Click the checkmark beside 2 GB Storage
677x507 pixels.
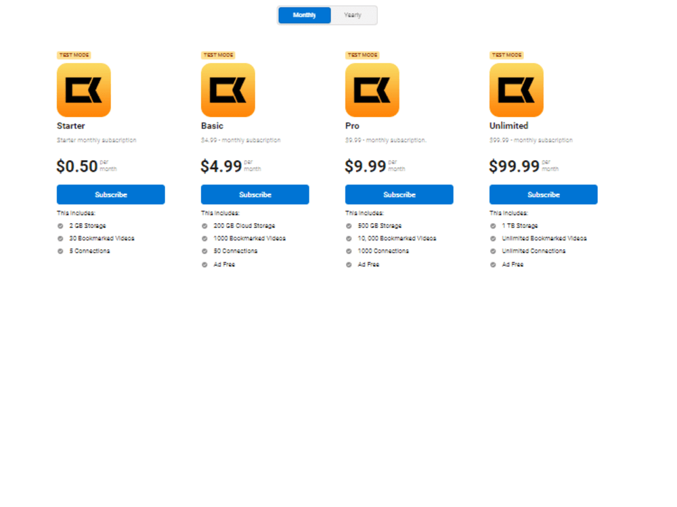[x=60, y=226]
